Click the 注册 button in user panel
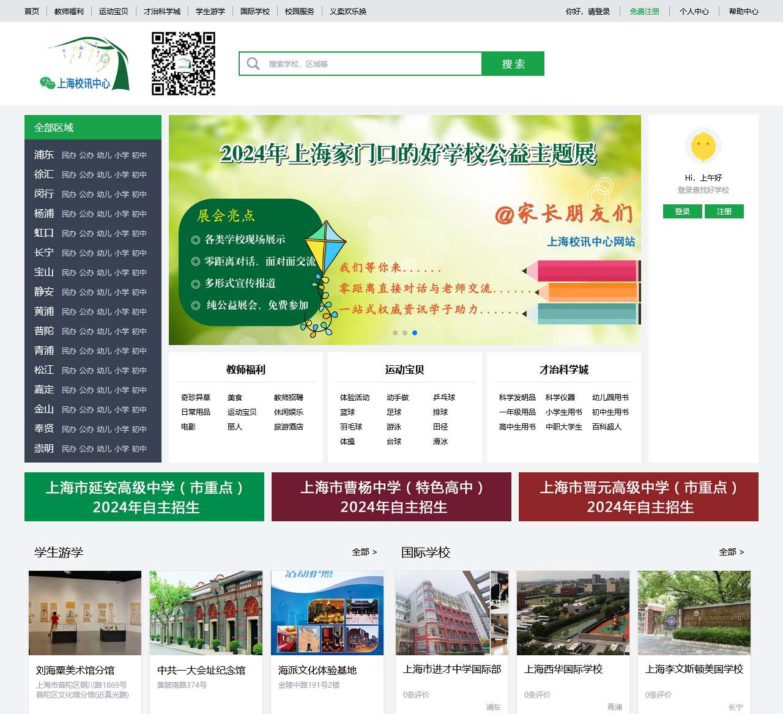The height and width of the screenshot is (714, 783). [724, 212]
